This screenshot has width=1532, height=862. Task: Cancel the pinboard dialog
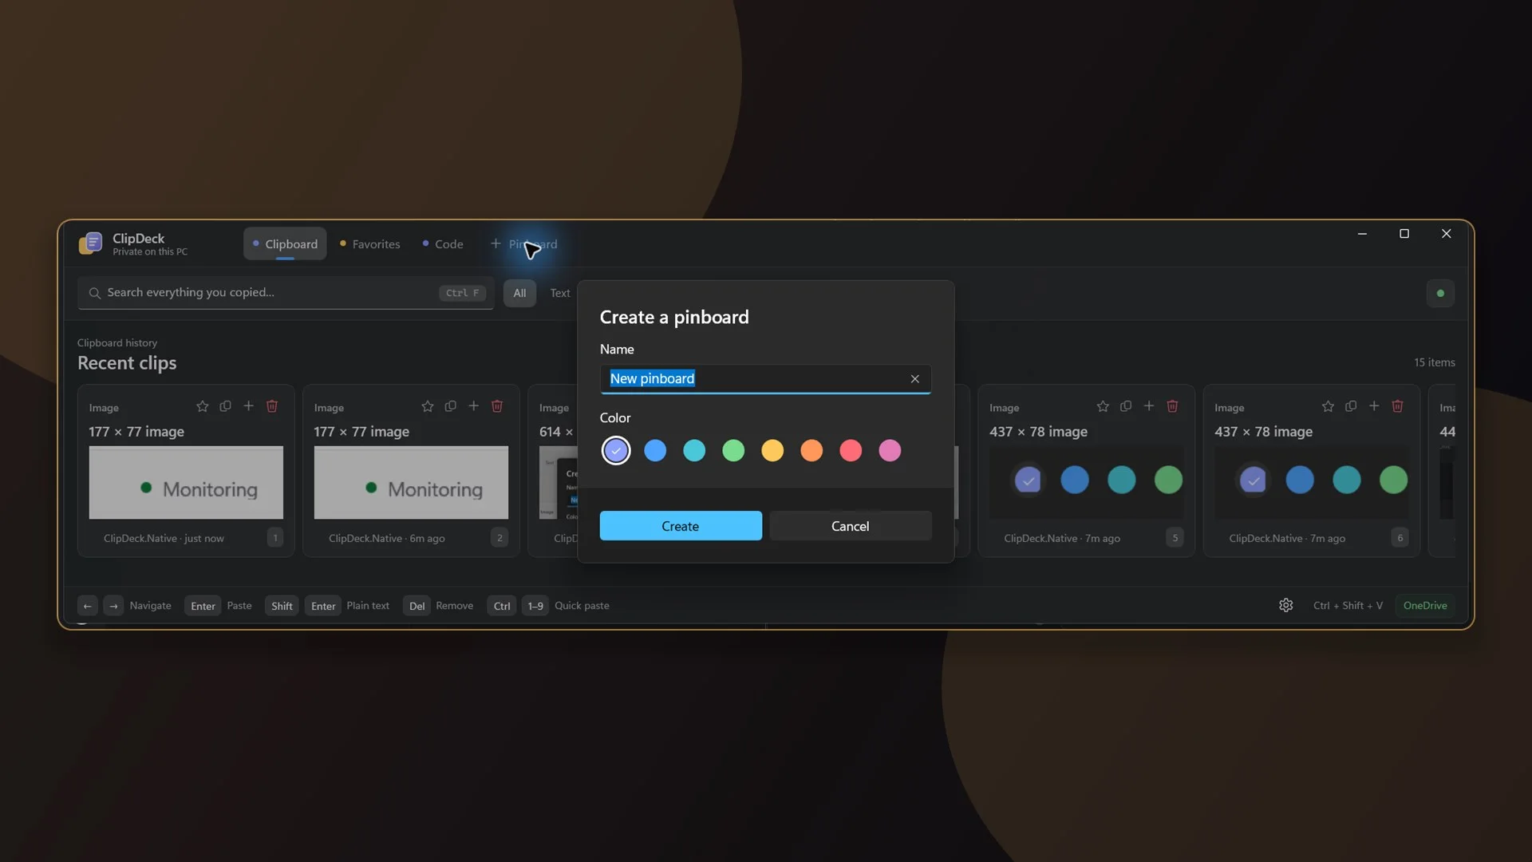point(851,526)
